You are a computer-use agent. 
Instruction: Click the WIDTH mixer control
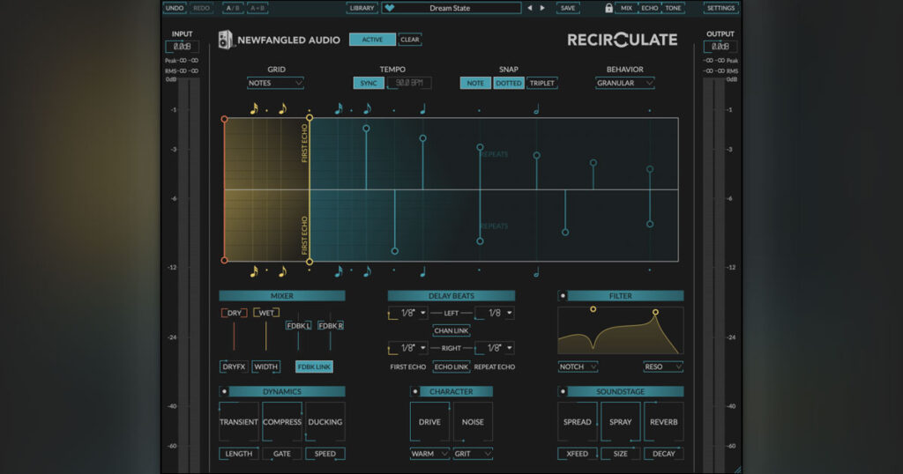pyautogui.click(x=265, y=367)
